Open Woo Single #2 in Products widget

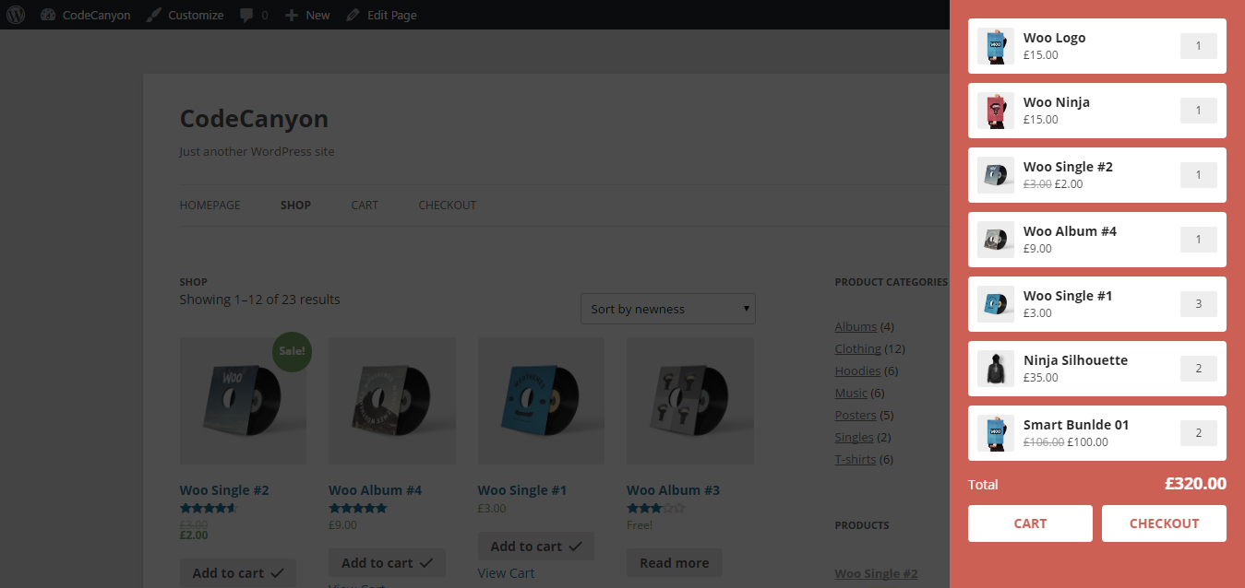click(876, 573)
